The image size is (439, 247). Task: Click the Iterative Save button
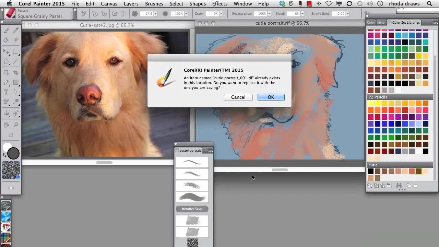click(x=192, y=209)
